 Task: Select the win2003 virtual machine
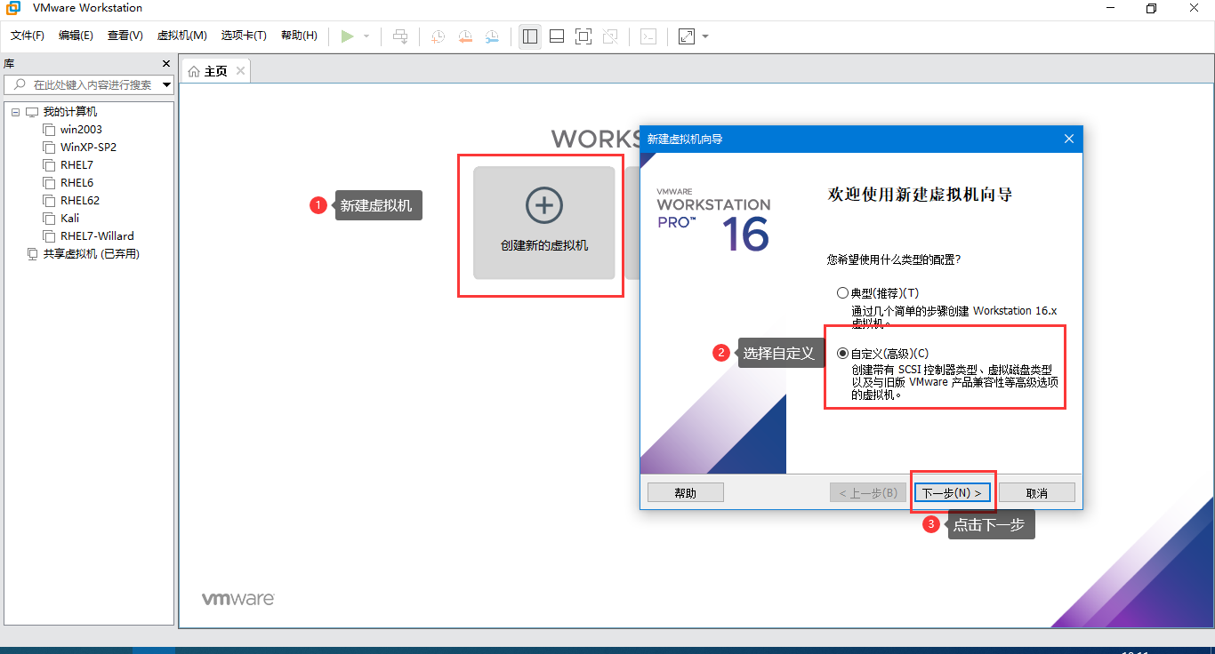click(81, 130)
